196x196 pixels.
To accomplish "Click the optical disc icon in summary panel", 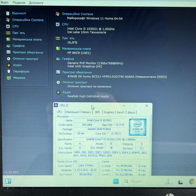I will 58,82.
